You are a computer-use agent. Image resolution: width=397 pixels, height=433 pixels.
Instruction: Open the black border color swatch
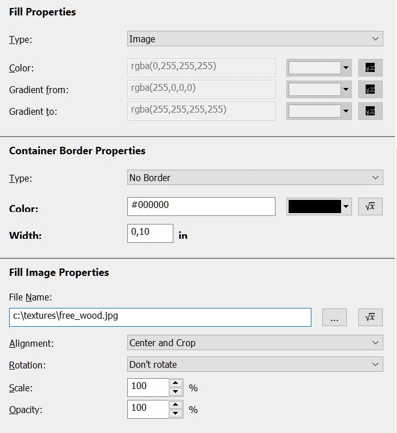(x=319, y=206)
